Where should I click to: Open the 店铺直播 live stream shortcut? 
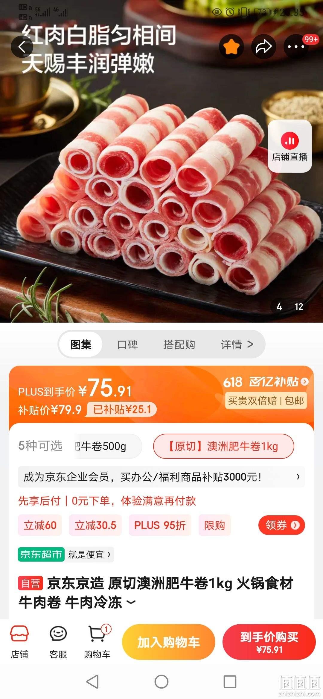click(290, 146)
